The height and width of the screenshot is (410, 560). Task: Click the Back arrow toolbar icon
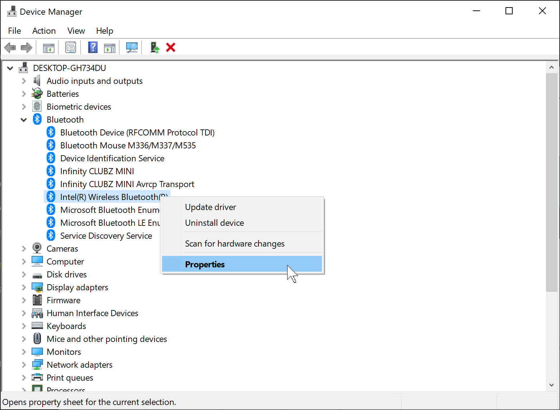(10, 47)
